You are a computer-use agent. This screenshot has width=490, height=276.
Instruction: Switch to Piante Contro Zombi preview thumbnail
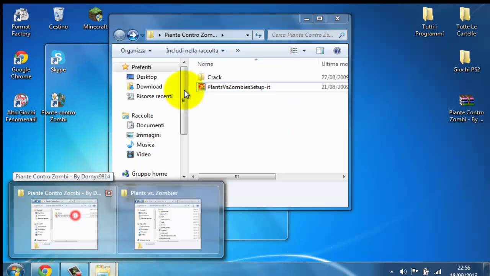pyautogui.click(x=64, y=224)
